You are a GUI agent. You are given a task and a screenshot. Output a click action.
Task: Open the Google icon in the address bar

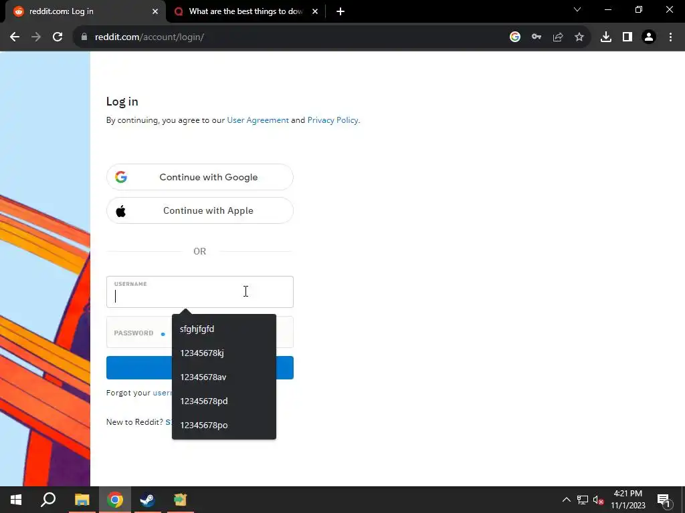pos(515,37)
